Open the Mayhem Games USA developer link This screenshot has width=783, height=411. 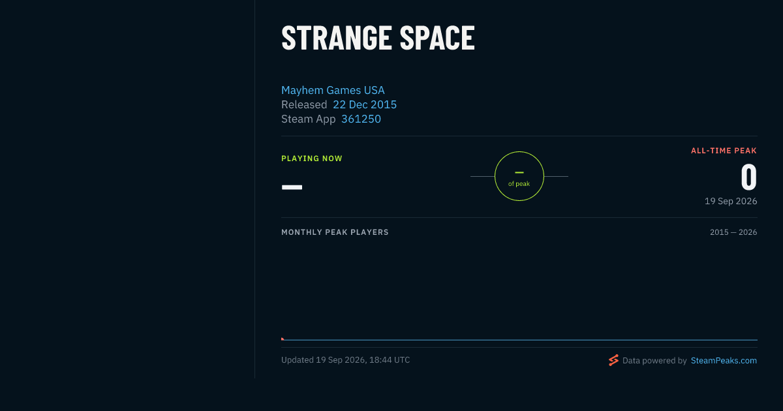(x=333, y=90)
